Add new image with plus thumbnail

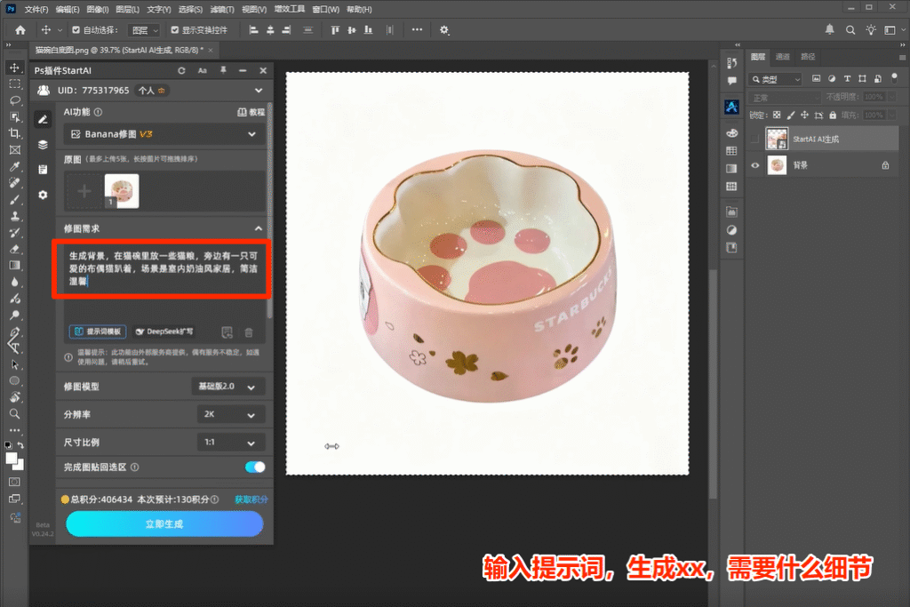84,191
